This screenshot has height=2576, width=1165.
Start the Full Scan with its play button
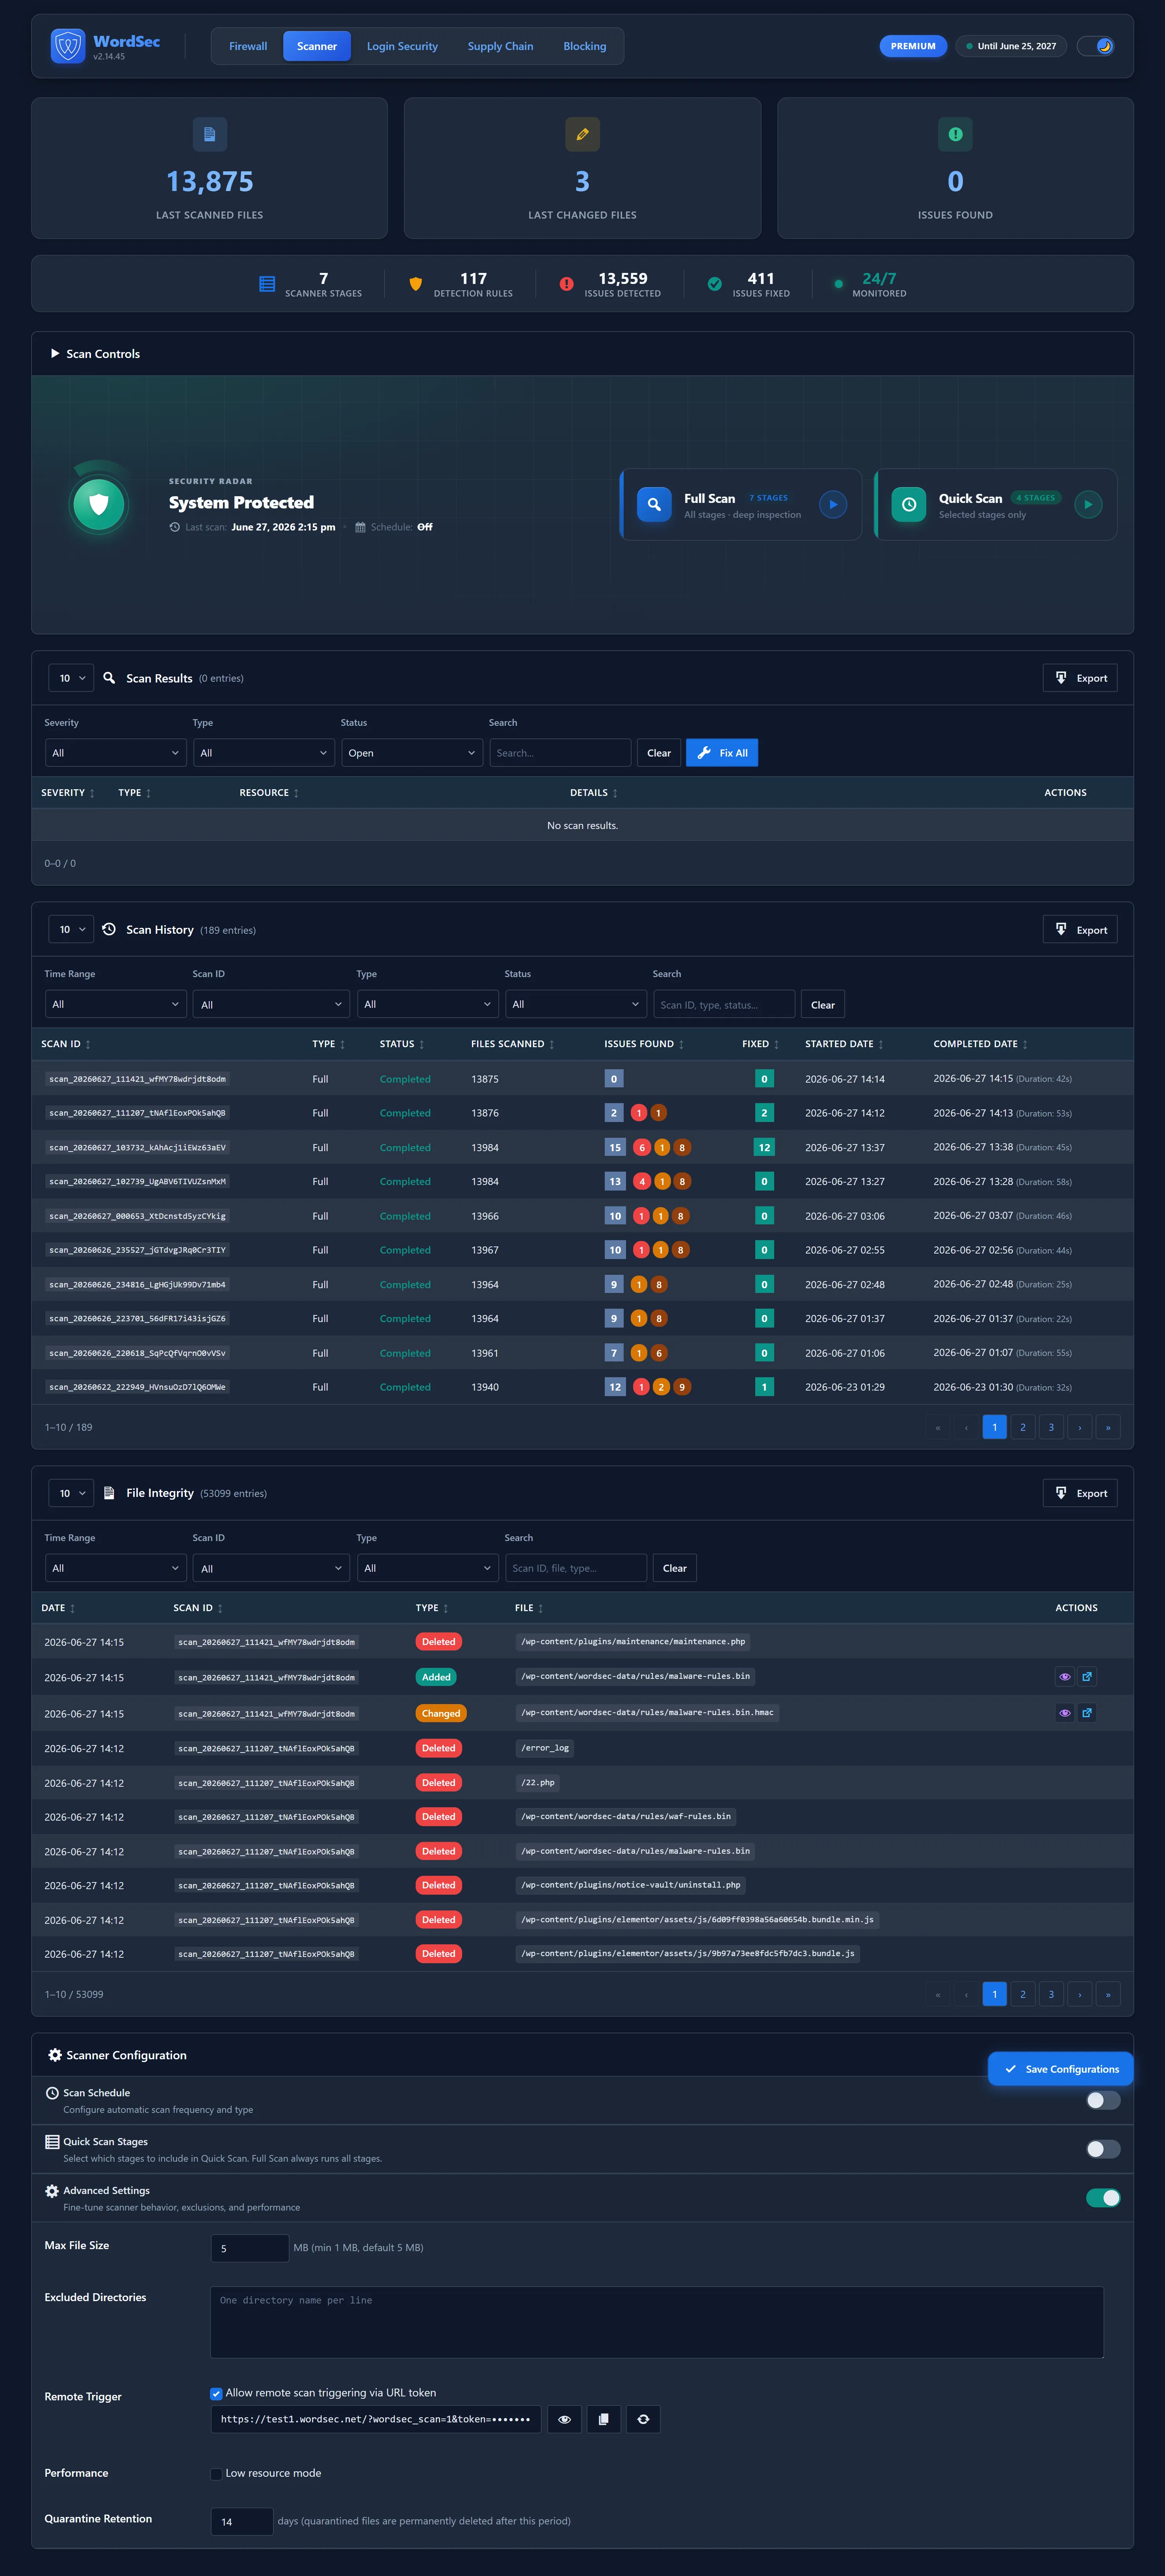(833, 504)
